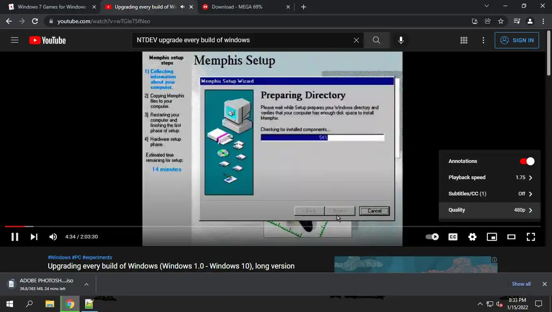This screenshot has width=552, height=312.
Task: Search with your voice microphone
Action: click(401, 40)
